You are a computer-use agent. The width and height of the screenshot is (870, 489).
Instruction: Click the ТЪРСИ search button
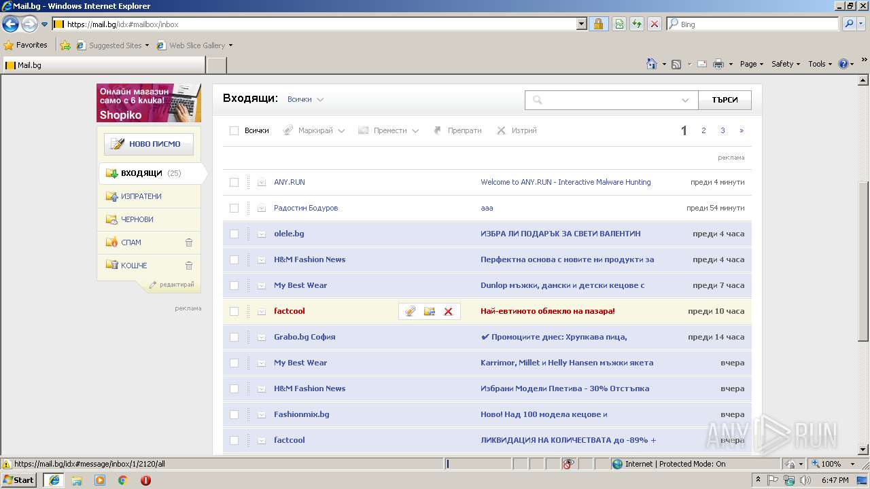[725, 100]
